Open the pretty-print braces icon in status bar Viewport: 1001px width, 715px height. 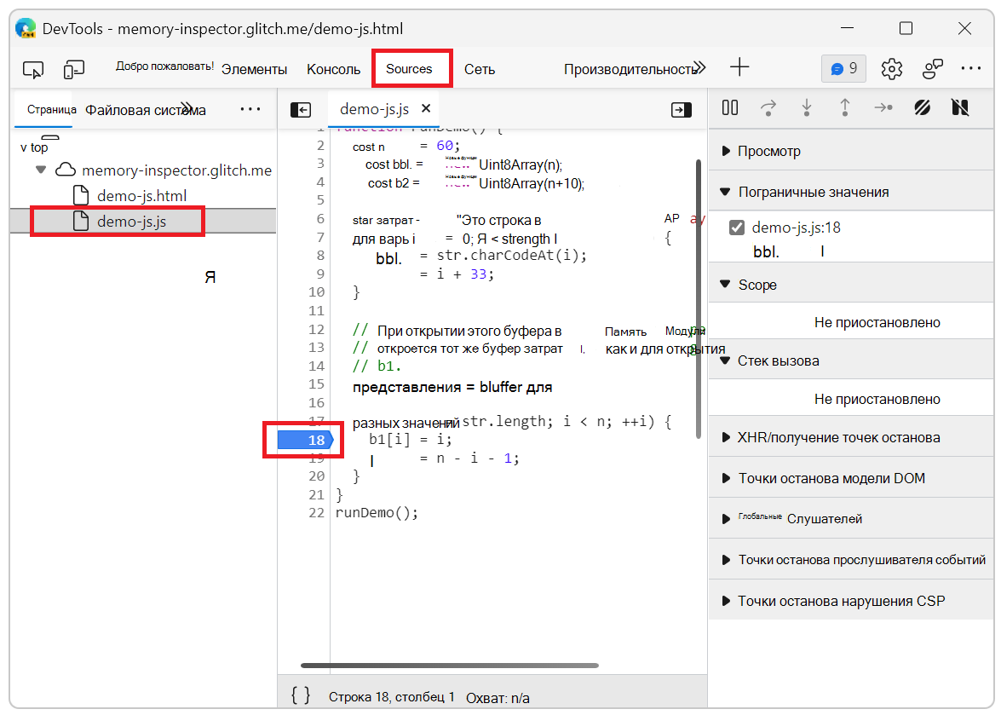300,695
